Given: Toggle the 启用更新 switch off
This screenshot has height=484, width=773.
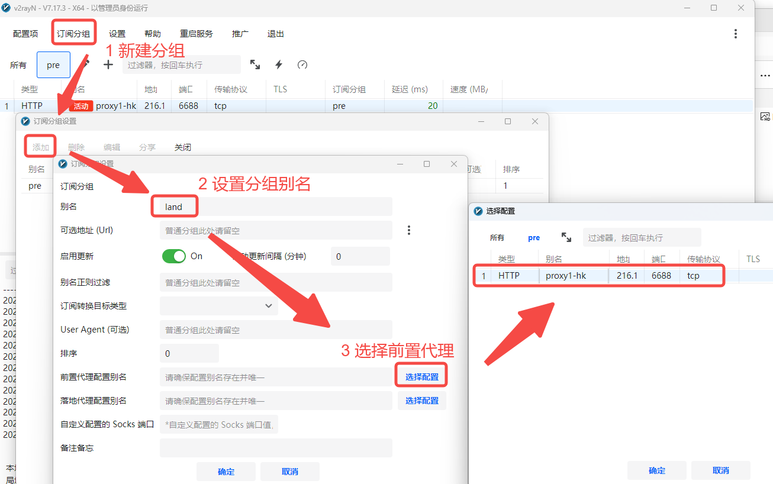Looking at the screenshot, I should pos(174,256).
